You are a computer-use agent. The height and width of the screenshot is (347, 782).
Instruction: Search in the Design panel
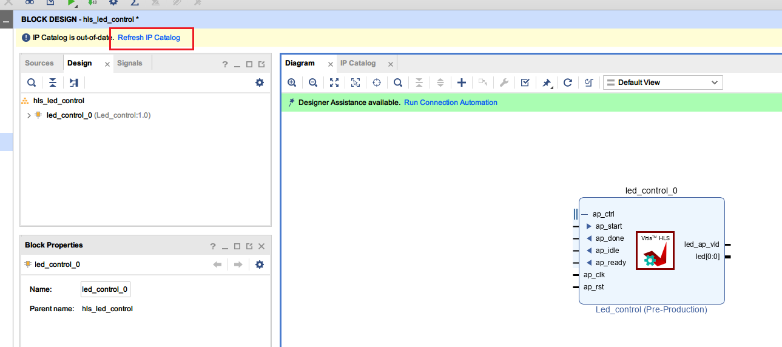[x=32, y=83]
